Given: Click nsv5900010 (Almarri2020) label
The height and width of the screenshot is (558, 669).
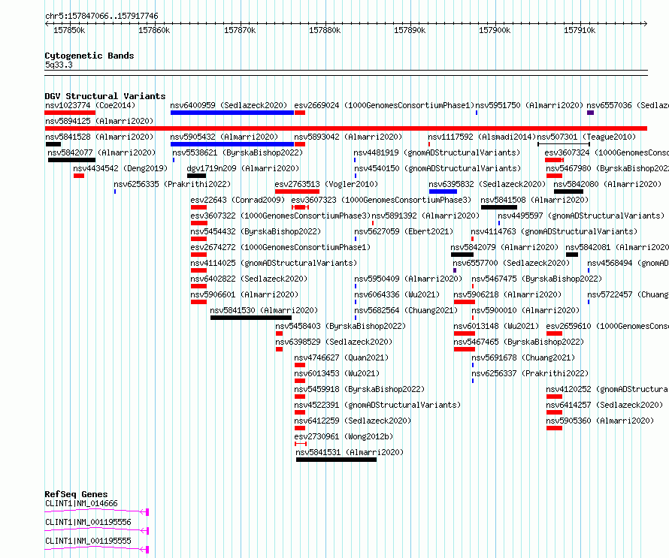Looking at the screenshot, I should tap(525, 310).
